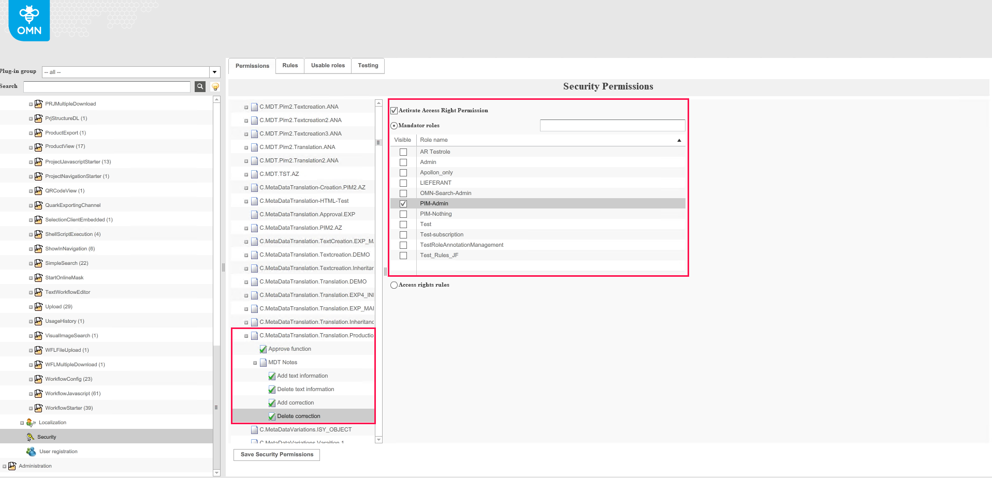Uncheck the PIM-Admin role visibility
This screenshot has height=478, width=992.
click(403, 204)
